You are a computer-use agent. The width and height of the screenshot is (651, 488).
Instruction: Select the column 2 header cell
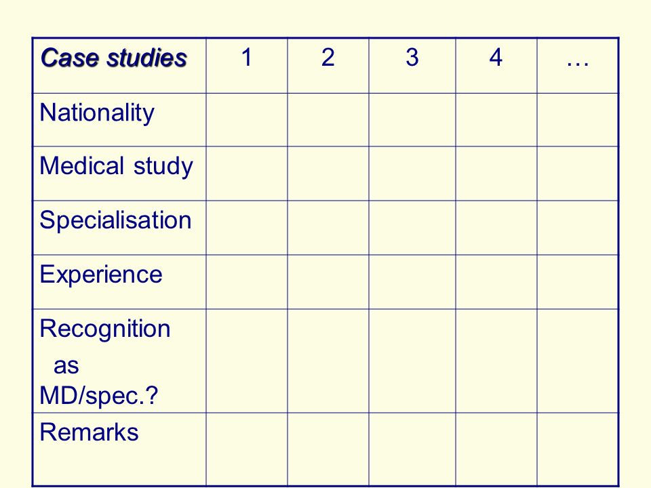pyautogui.click(x=328, y=66)
